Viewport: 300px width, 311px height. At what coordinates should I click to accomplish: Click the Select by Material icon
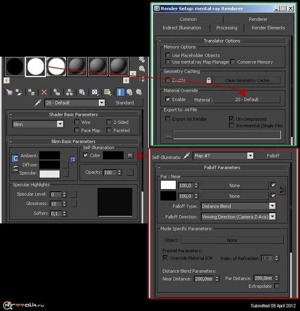142,68
